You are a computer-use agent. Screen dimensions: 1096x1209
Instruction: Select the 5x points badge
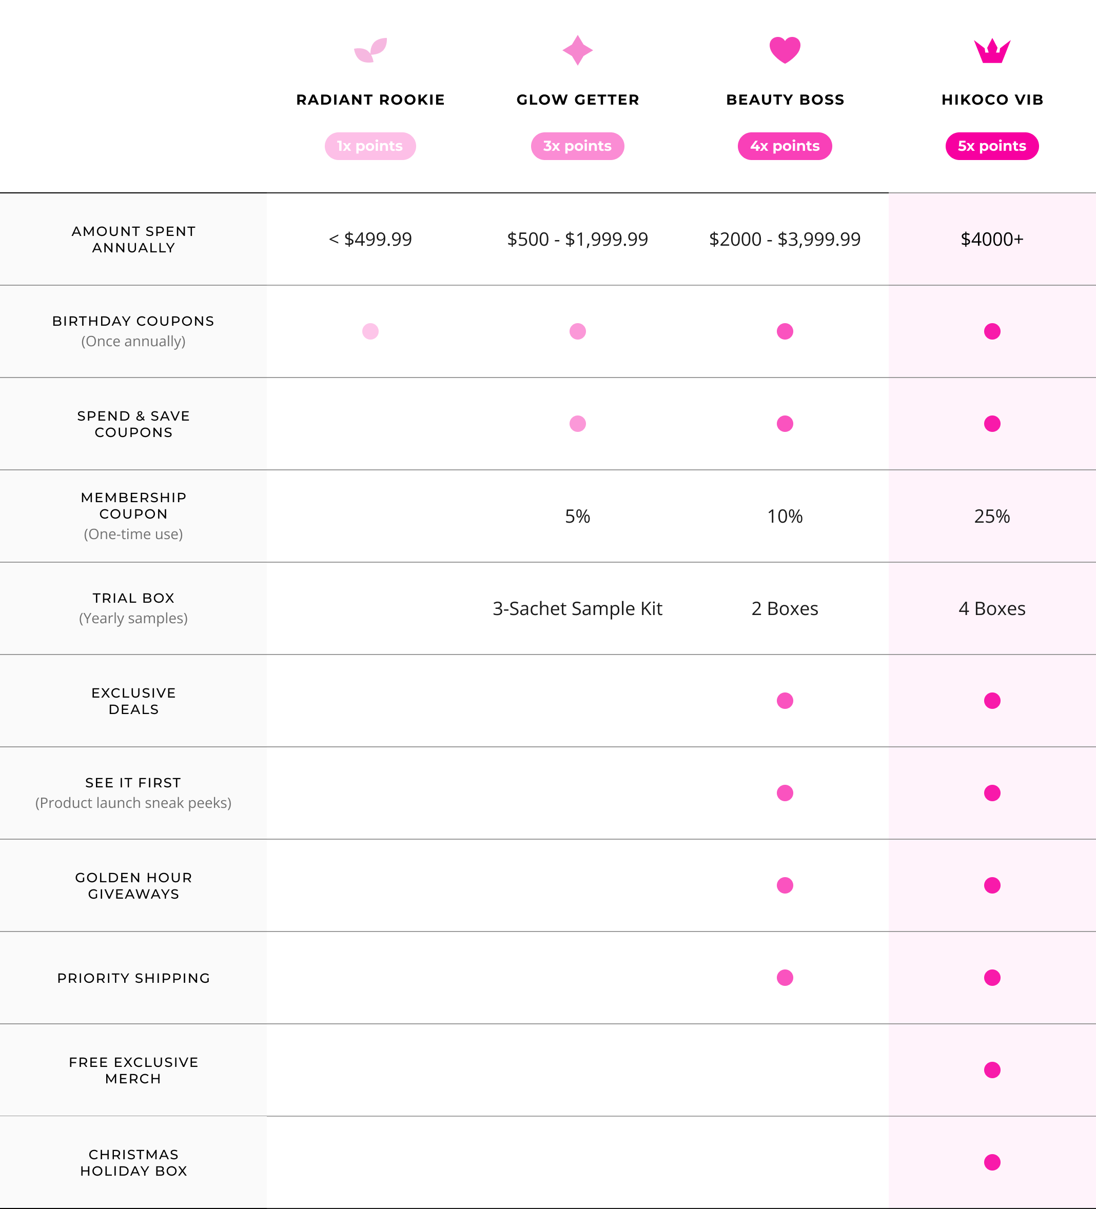[992, 146]
